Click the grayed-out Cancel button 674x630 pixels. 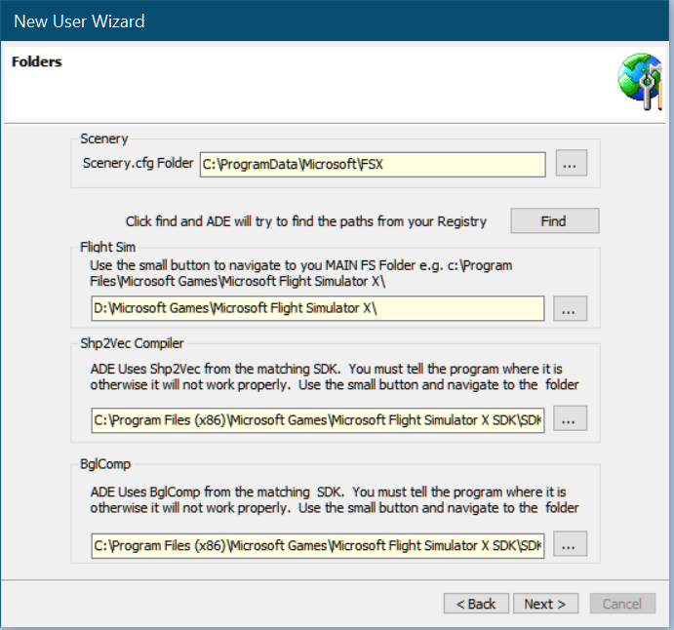tap(622, 604)
